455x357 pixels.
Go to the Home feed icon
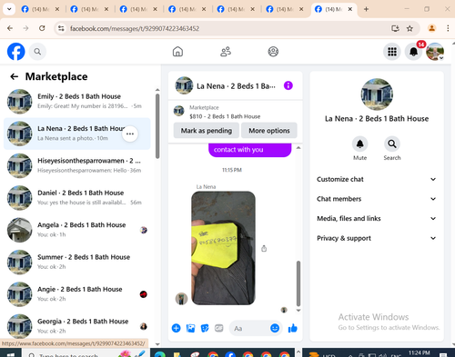click(x=177, y=52)
